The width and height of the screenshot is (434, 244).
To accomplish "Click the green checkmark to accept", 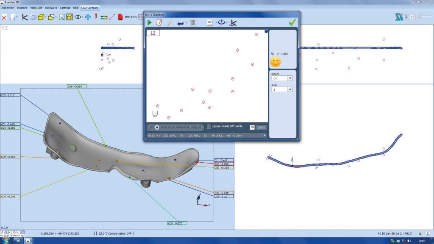I will tap(292, 22).
